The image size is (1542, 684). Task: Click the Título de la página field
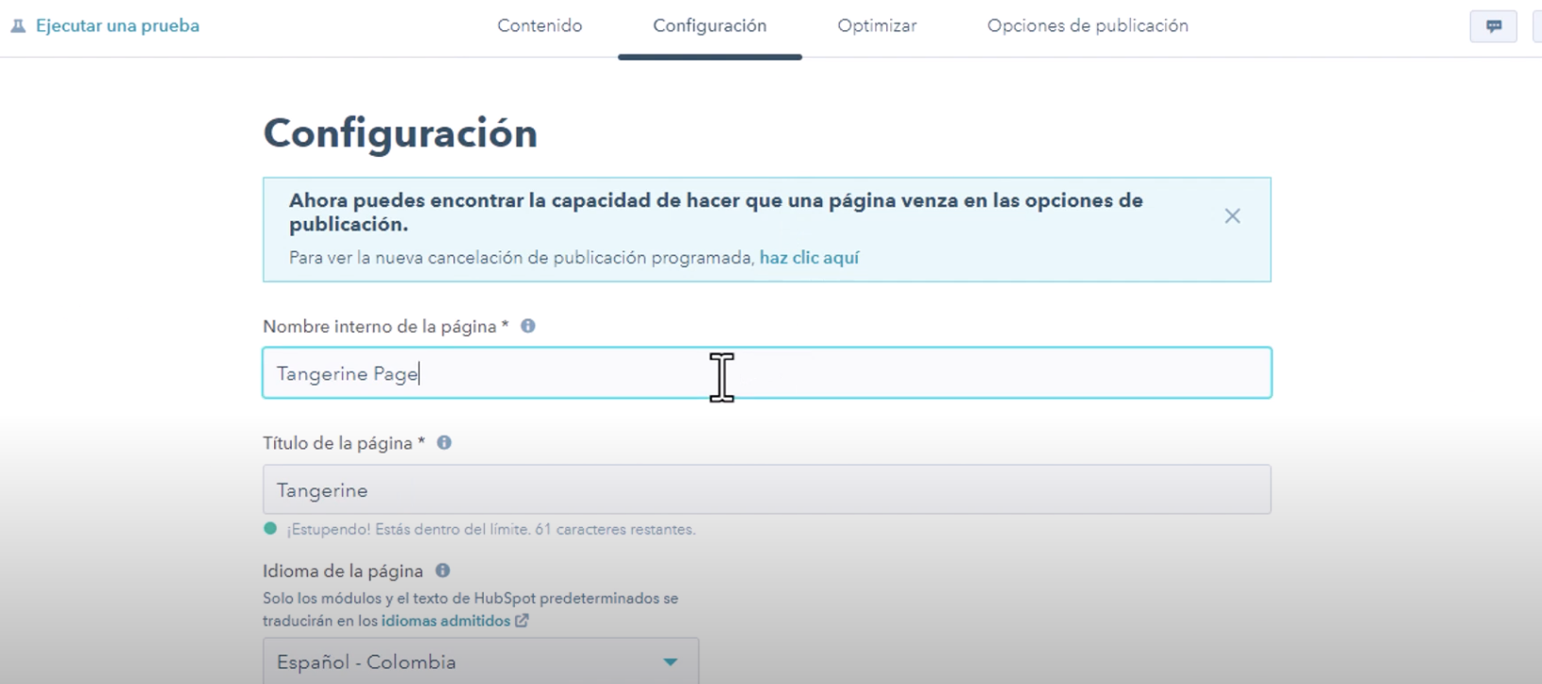pyautogui.click(x=766, y=489)
